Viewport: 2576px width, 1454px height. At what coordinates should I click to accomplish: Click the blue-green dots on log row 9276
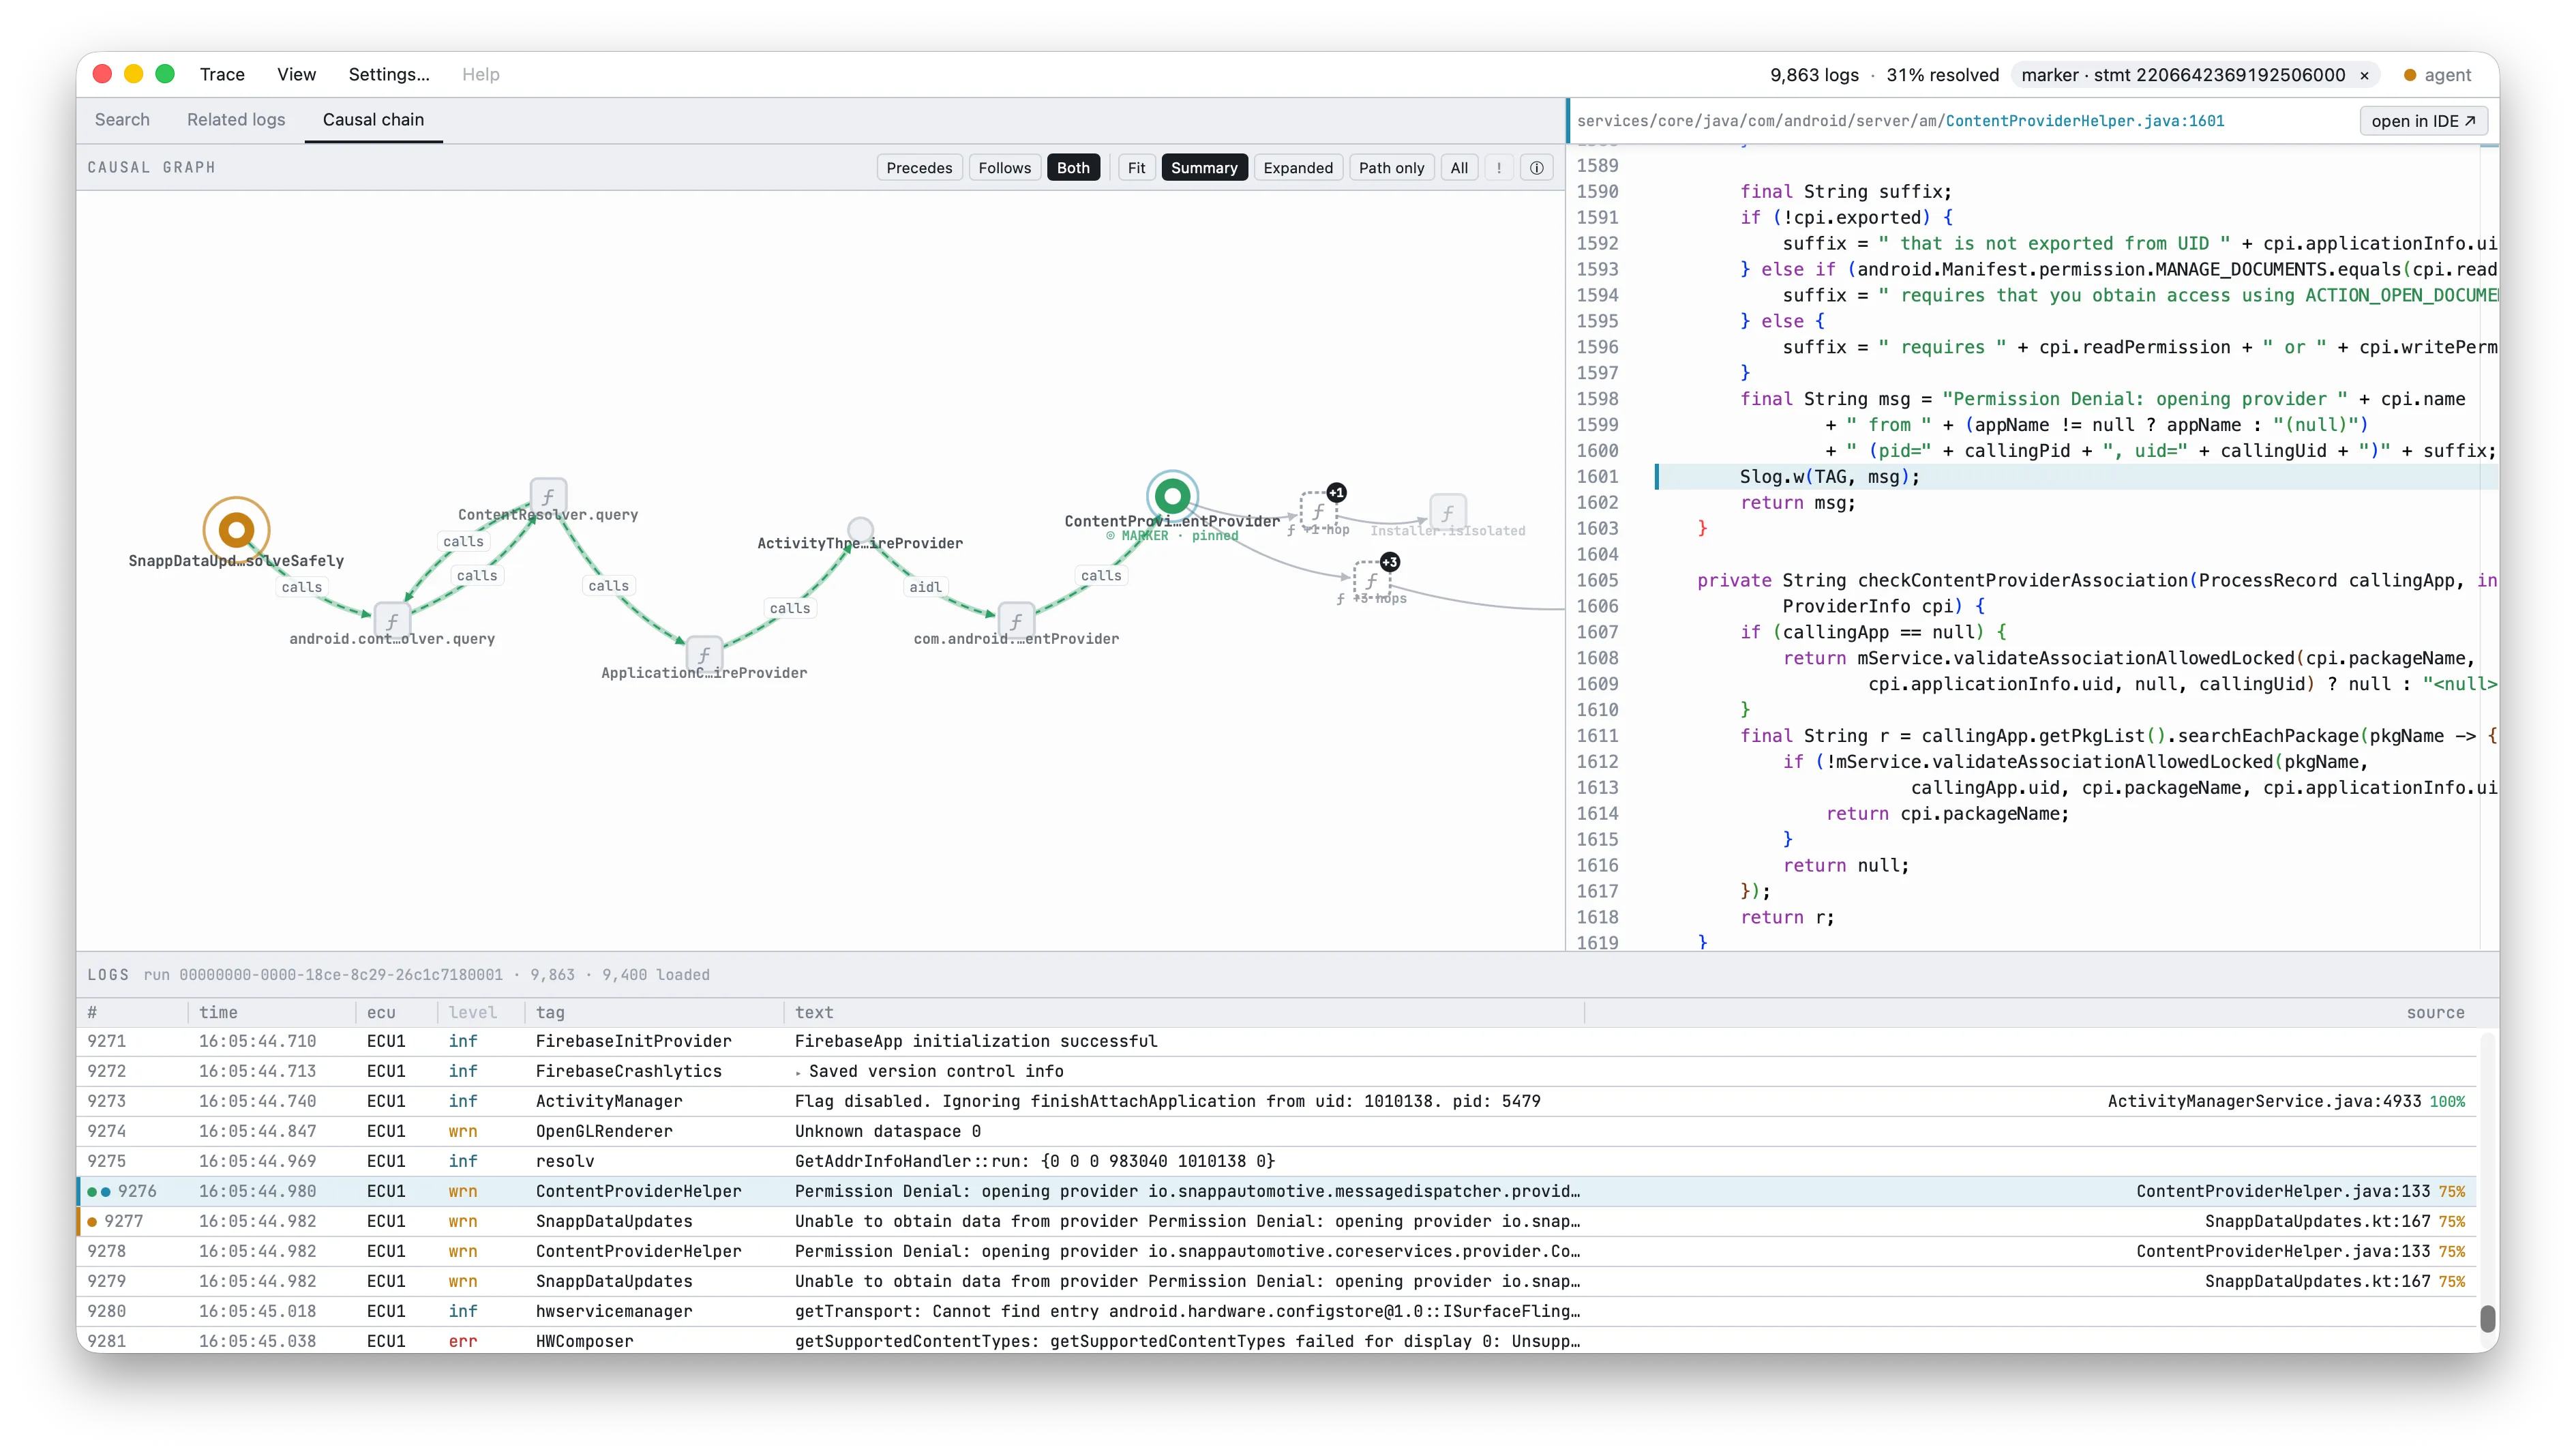pyautogui.click(x=99, y=1191)
